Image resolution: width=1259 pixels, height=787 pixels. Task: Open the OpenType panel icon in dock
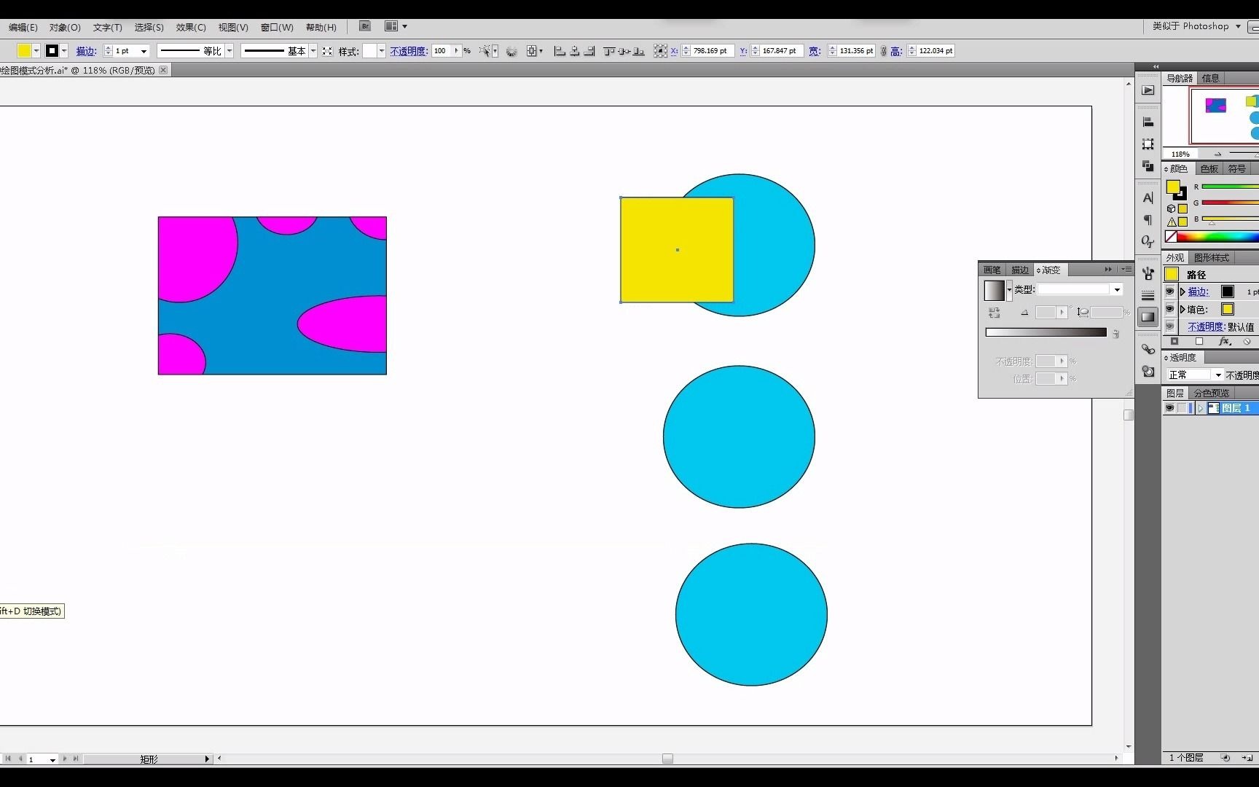pos(1148,241)
